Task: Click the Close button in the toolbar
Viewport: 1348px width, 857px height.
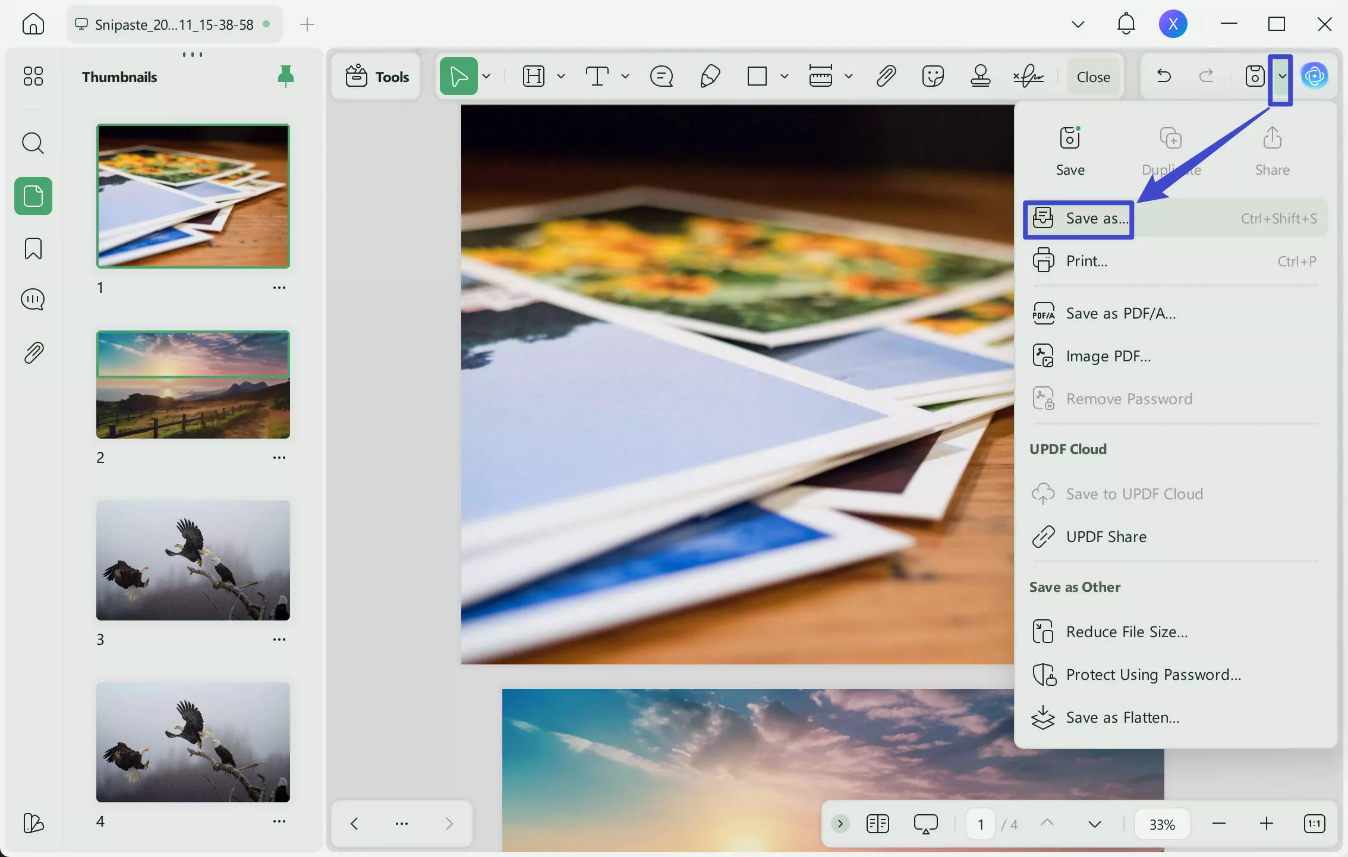Action: point(1093,77)
